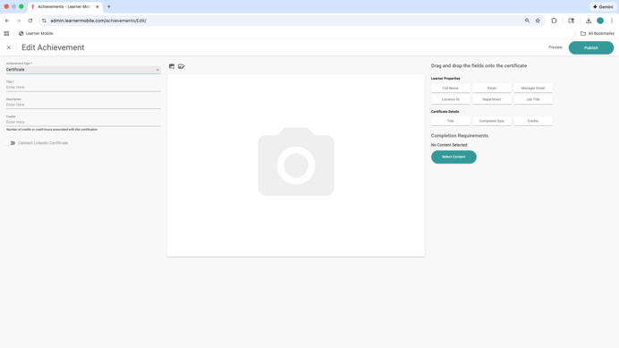Select the Department property chip
619x348 pixels.
(x=491, y=99)
